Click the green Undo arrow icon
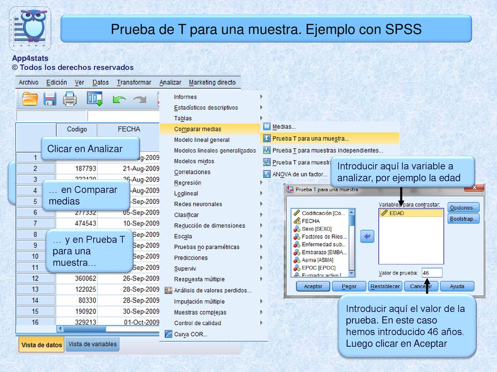Viewport: 497px width, 372px height. [x=119, y=100]
